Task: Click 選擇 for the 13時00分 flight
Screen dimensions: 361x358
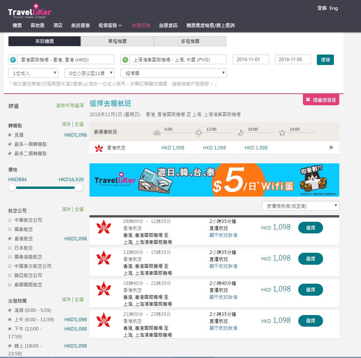Action: (311, 259)
